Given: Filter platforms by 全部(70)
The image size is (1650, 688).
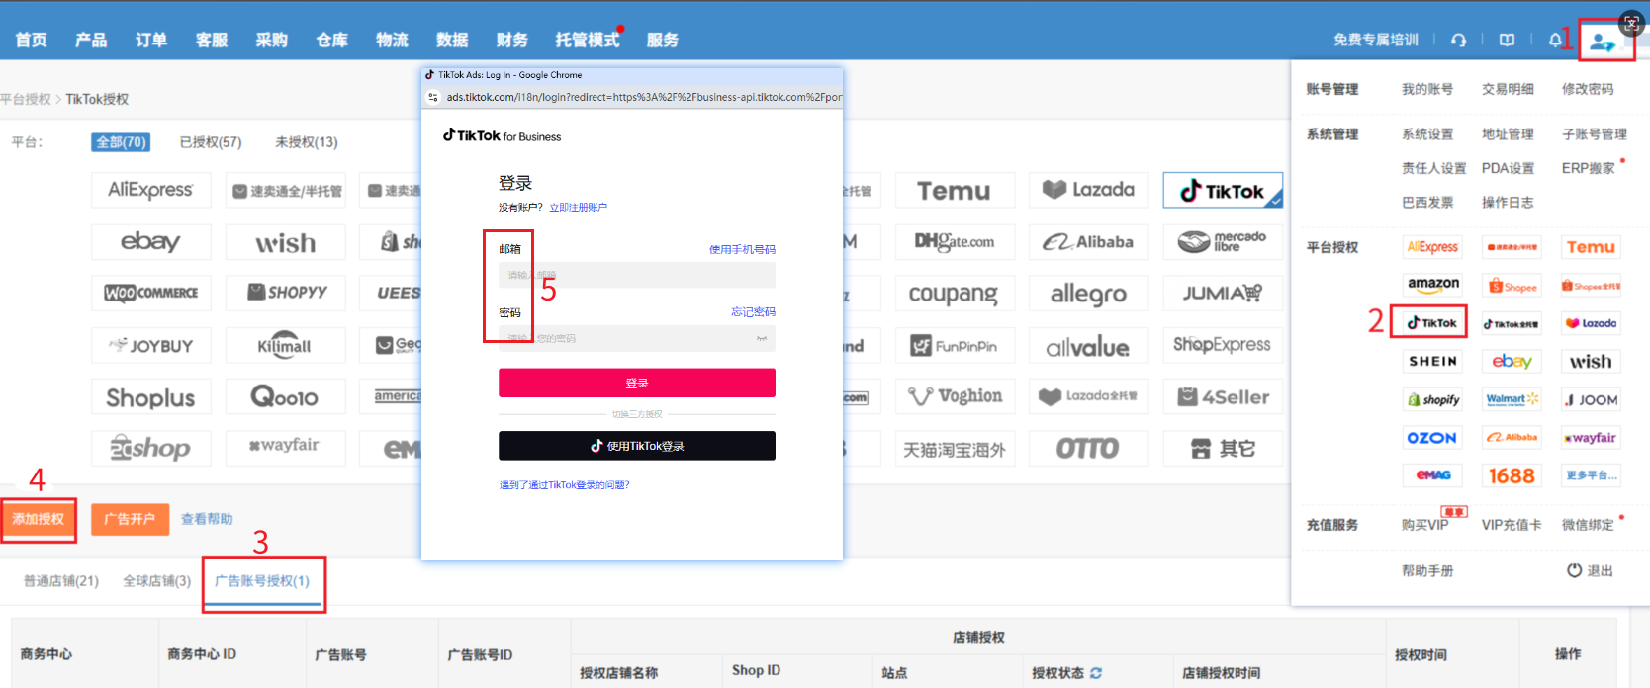Looking at the screenshot, I should point(121,142).
